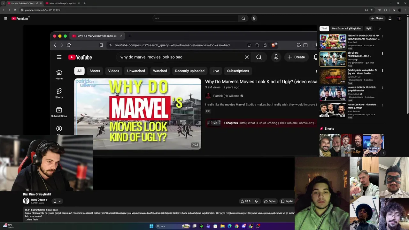Select the 'Tümü' filter chip

click(x=324, y=28)
